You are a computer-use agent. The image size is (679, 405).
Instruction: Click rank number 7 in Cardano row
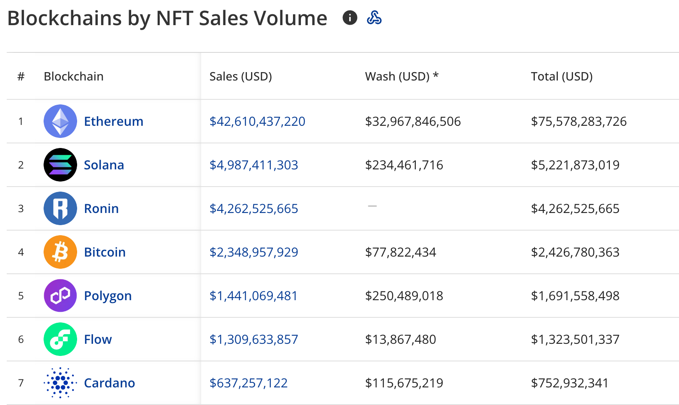[21, 383]
